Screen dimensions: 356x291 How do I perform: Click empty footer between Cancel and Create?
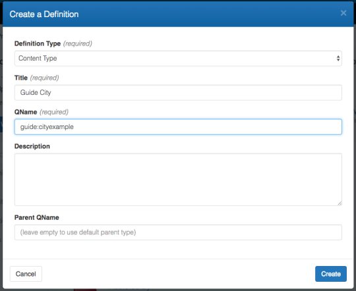(x=179, y=274)
